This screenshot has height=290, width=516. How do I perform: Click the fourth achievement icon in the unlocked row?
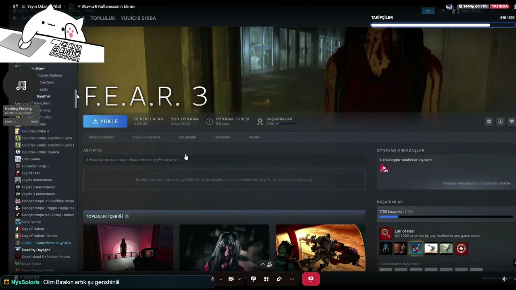[431, 249]
